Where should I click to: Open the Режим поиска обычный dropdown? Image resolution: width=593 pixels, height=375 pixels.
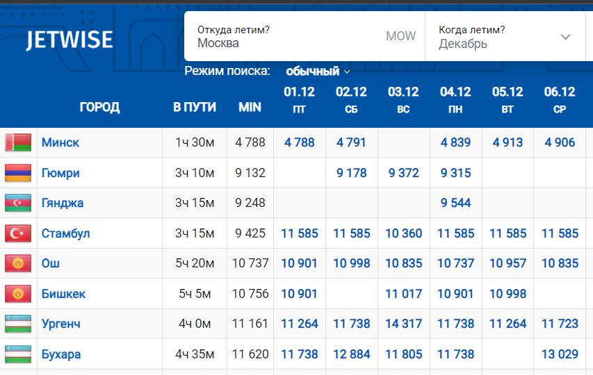click(x=318, y=71)
